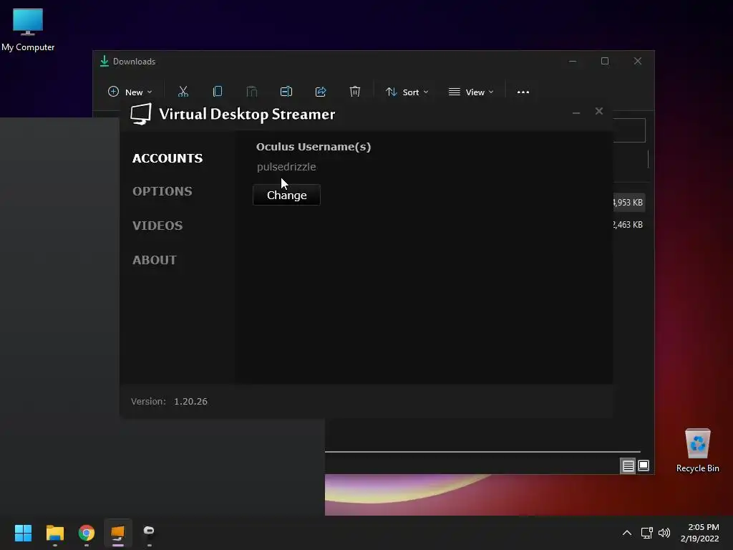The width and height of the screenshot is (733, 550).
Task: Open the Recycle Bin desktop icon
Action: click(x=697, y=451)
